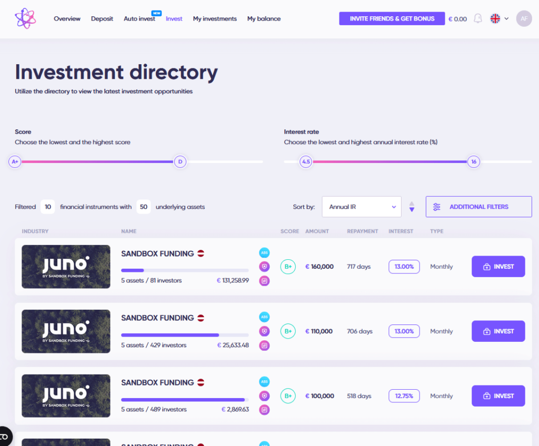Viewport: 539px width, 446px height.
Task: Open Additional Filters
Action: coord(478,207)
